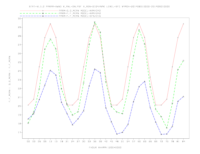
Task: Click forecast hour label 45 on x-axis
Action: pos(111,141)
